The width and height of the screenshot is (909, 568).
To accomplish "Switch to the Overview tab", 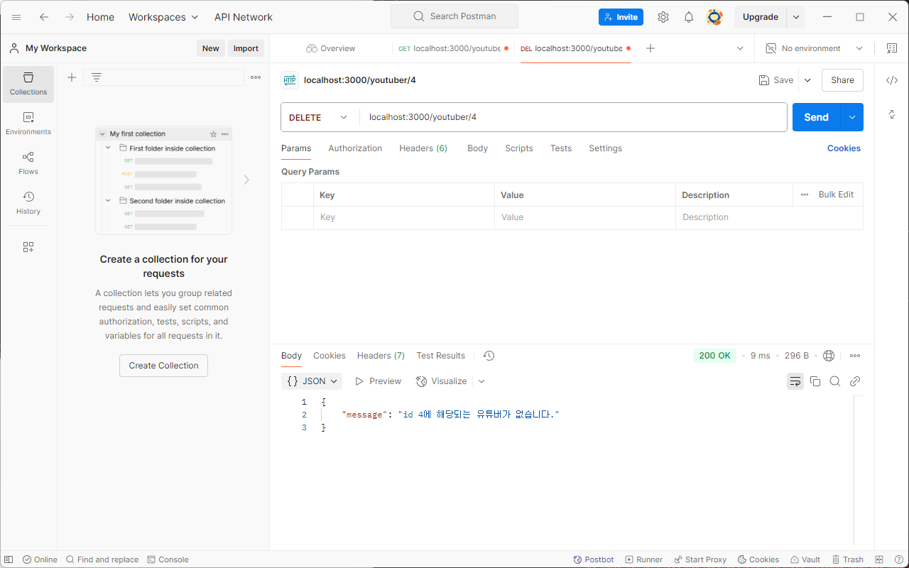I will [330, 48].
